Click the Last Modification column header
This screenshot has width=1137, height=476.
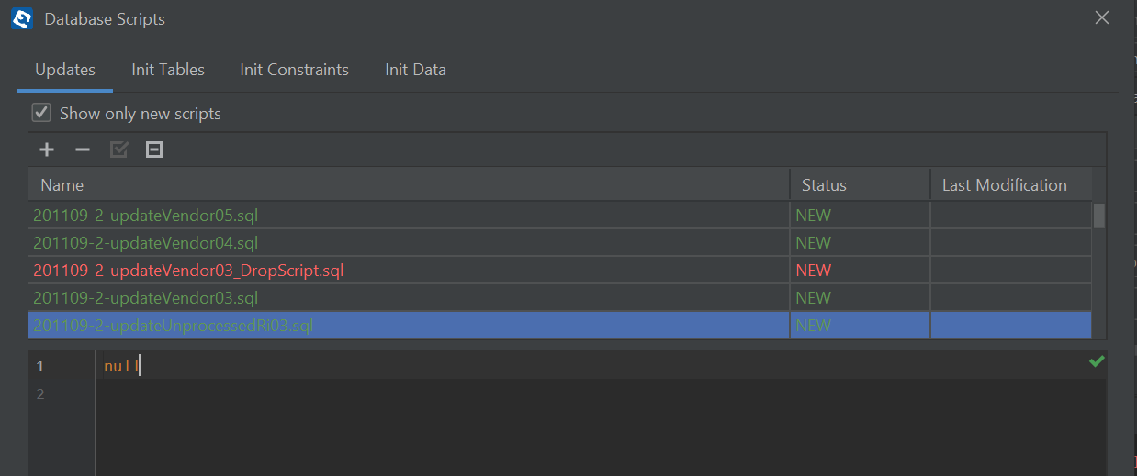1011,185
